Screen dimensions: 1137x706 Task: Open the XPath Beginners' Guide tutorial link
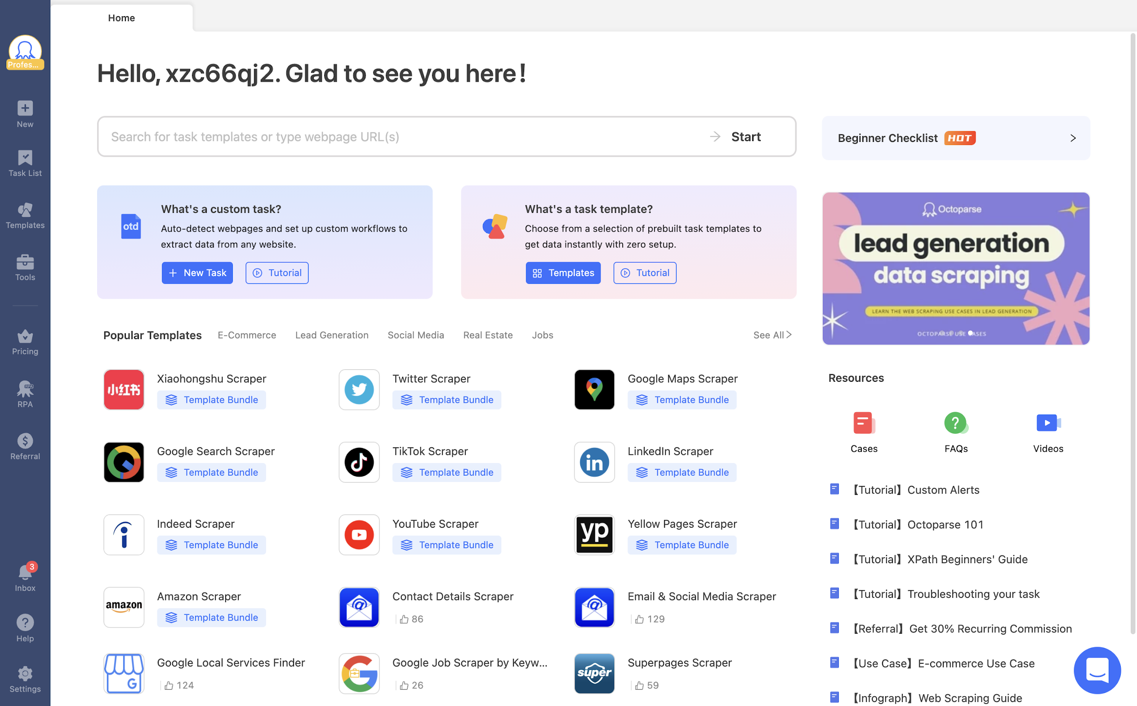pyautogui.click(x=967, y=559)
